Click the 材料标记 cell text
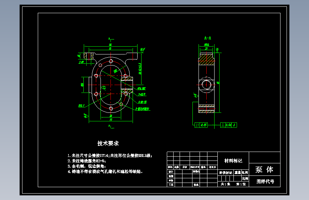Viewport: 309px width, 200px height. coord(233,161)
